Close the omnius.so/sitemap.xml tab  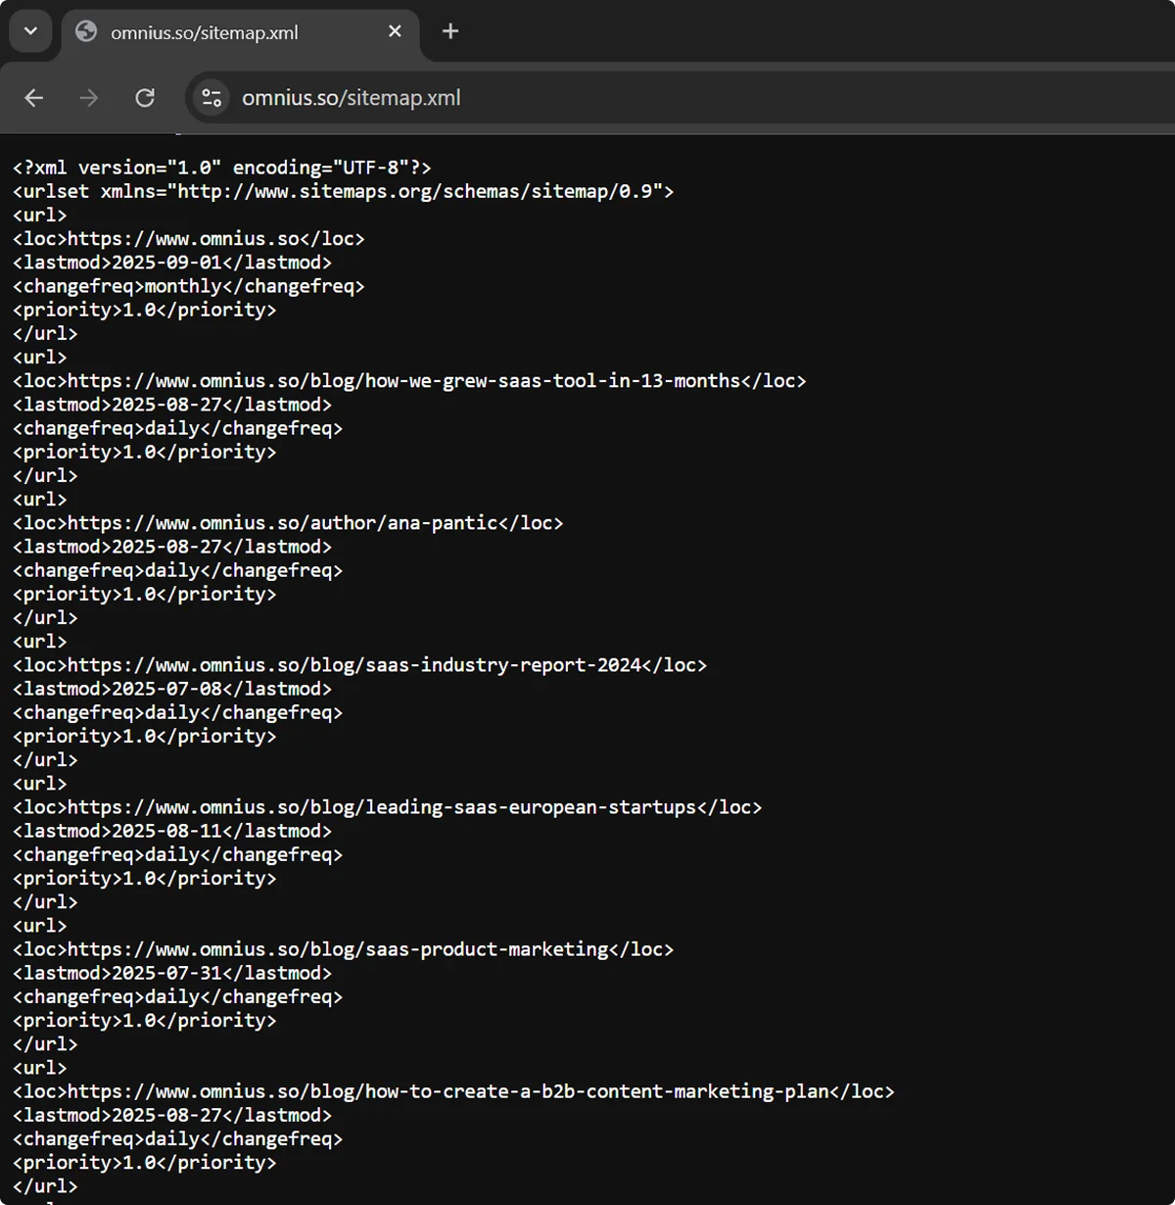tap(395, 31)
